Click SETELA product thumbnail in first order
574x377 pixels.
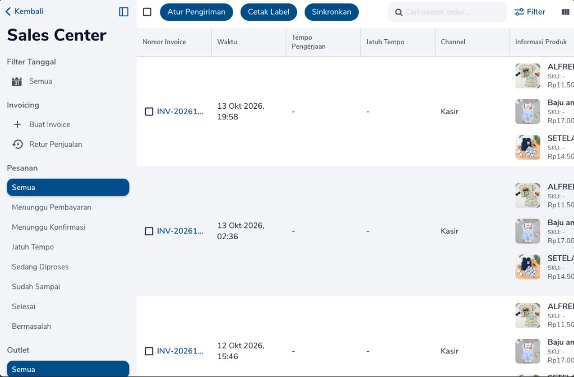[527, 147]
